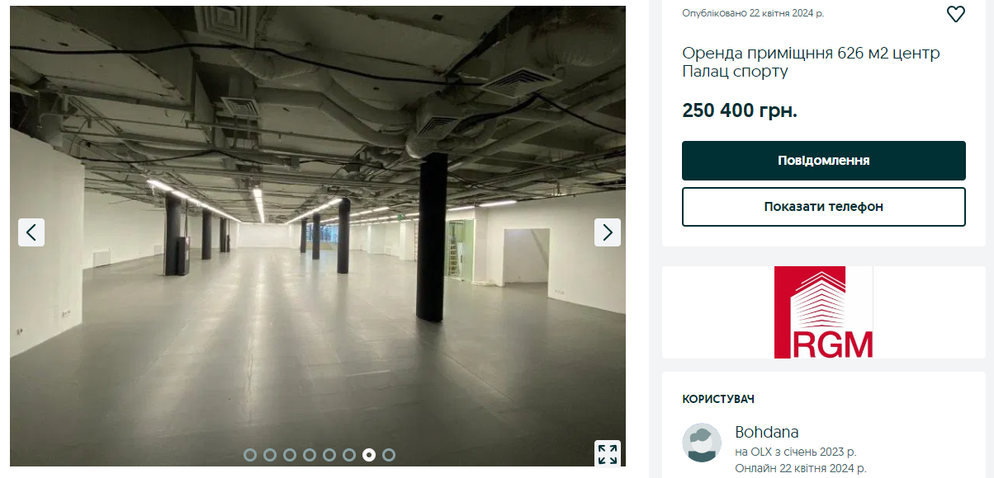Select the active seventh photo dot
The height and width of the screenshot is (478, 994).
point(369,454)
